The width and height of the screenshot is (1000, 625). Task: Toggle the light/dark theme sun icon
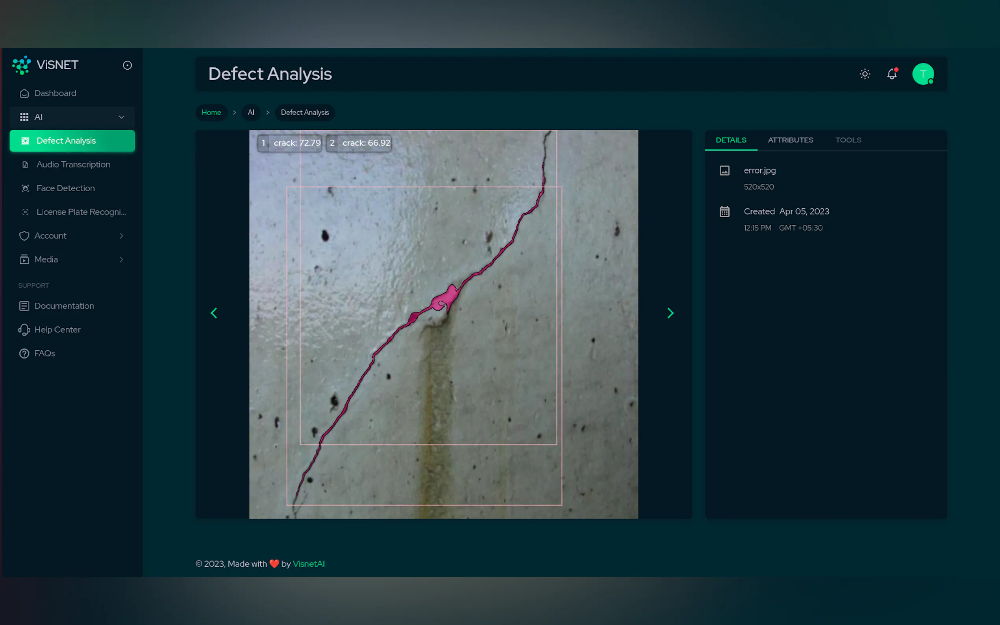(865, 74)
